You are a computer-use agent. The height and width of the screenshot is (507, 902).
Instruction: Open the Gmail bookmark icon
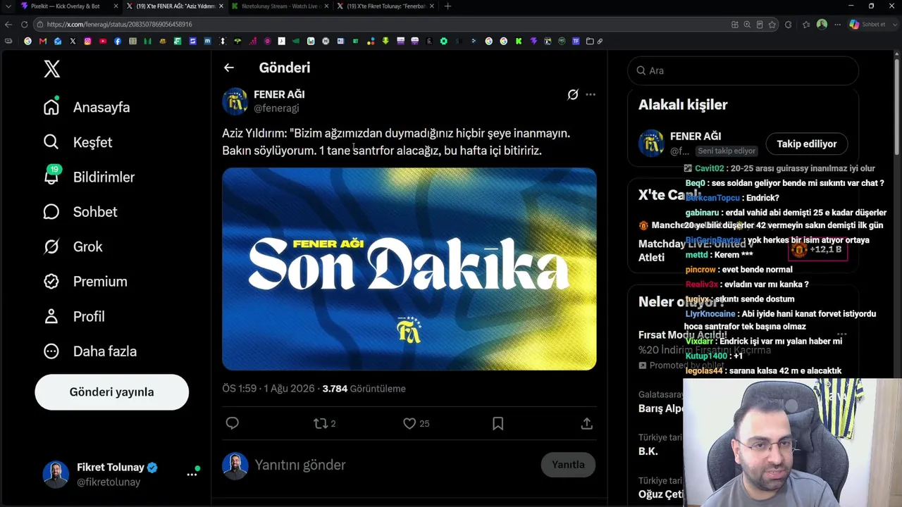(43, 42)
